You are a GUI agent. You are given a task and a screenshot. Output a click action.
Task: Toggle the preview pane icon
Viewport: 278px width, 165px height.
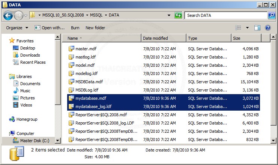coord(257,28)
